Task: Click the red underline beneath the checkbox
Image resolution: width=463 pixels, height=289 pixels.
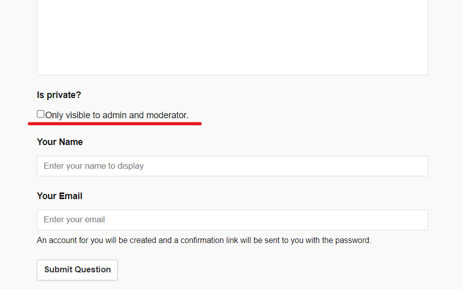Action: (x=115, y=122)
